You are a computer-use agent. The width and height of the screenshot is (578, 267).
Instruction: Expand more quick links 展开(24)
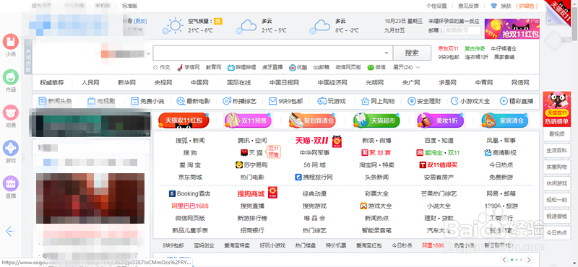coord(407,67)
